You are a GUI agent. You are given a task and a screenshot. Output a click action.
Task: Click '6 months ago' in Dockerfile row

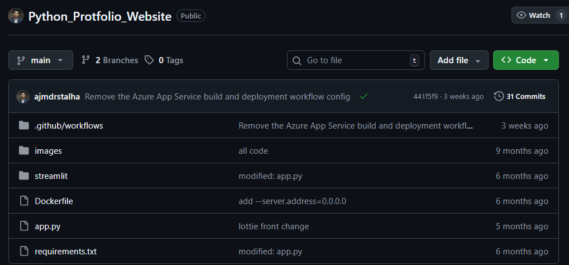click(x=522, y=201)
